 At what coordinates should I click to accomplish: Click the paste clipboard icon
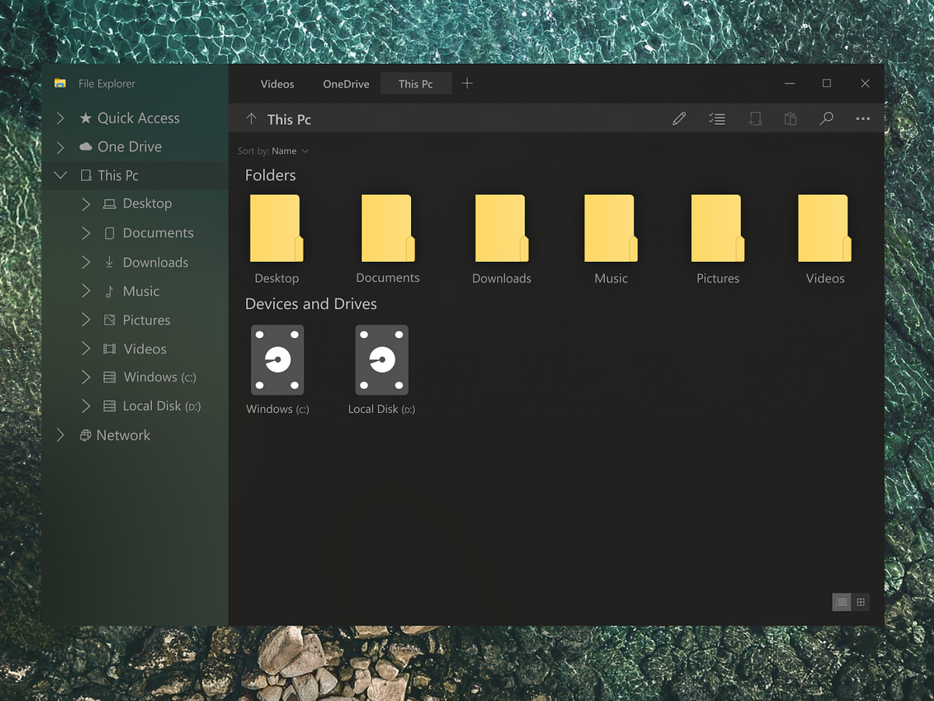(x=790, y=118)
